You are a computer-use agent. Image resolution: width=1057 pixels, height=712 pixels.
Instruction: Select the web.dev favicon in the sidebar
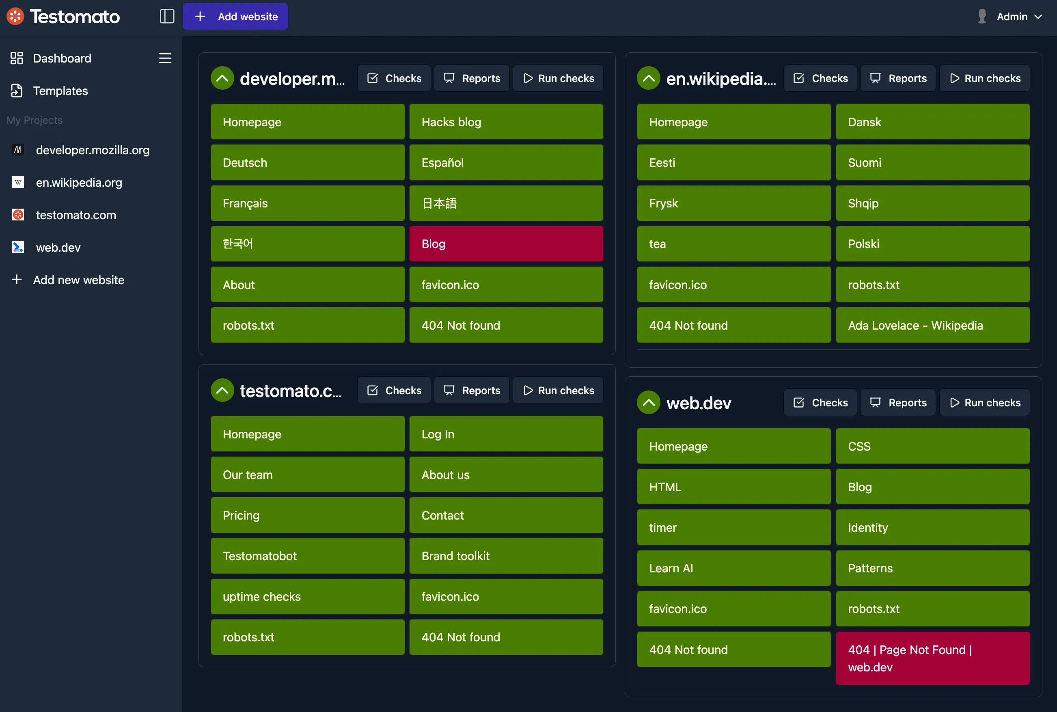(x=18, y=247)
